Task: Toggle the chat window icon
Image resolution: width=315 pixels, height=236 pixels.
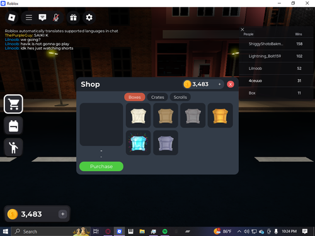Action: 42,18
